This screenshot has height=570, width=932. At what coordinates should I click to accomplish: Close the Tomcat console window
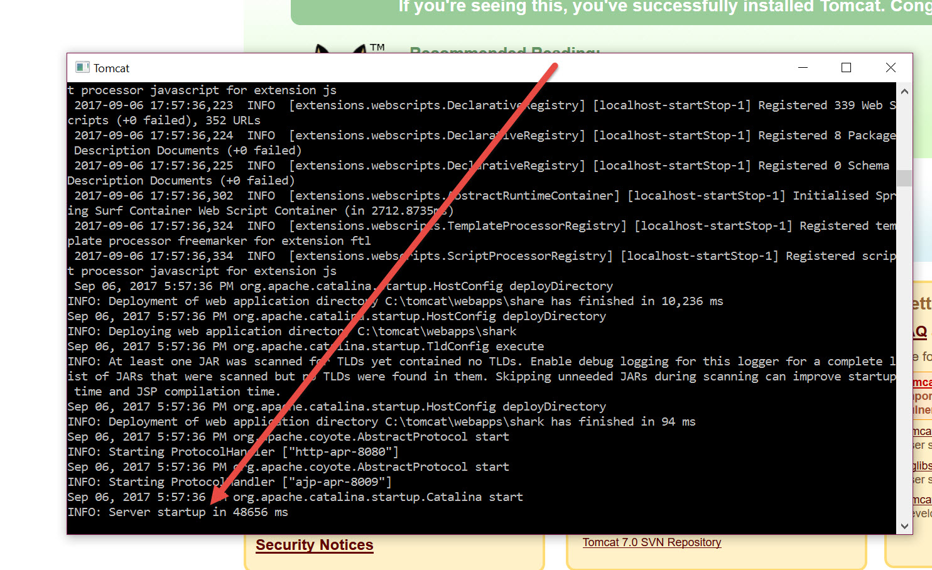pyautogui.click(x=890, y=68)
